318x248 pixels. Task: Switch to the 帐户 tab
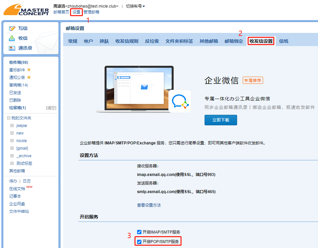[88, 41]
